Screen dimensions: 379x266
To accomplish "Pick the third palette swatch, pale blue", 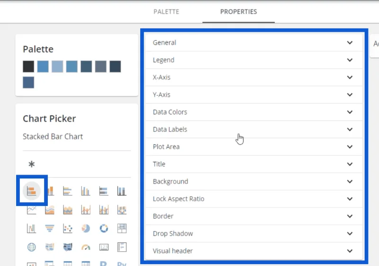I will [x=57, y=66].
